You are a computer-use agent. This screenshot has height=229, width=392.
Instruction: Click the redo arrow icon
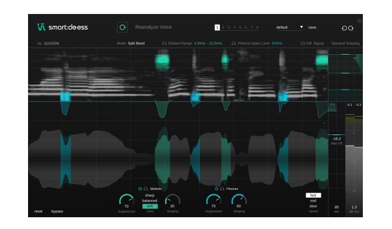[351, 28]
